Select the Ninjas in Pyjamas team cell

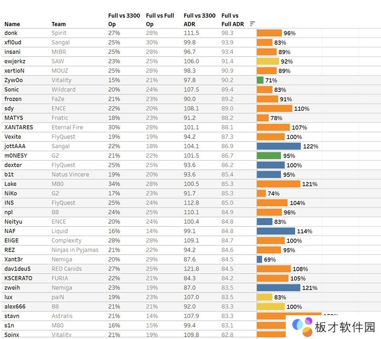pyautogui.click(x=75, y=250)
